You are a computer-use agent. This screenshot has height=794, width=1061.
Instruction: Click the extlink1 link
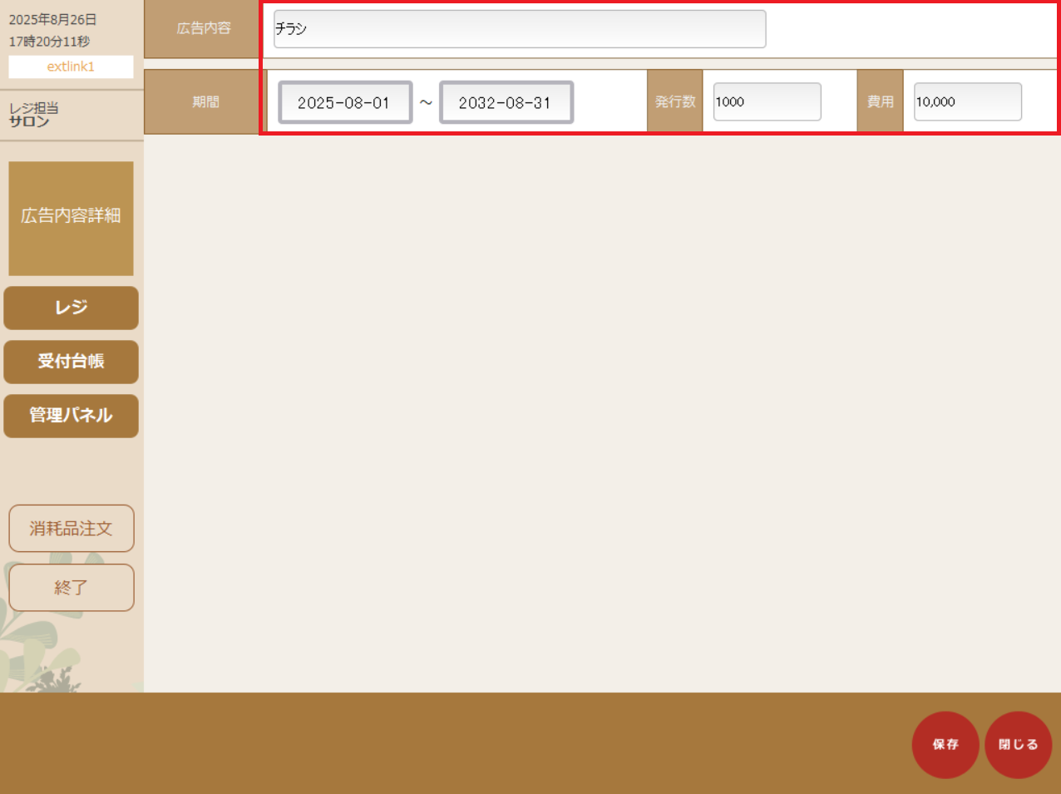click(71, 67)
